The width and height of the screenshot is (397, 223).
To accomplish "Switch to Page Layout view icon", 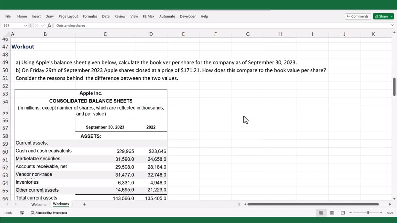I will click(332, 213).
